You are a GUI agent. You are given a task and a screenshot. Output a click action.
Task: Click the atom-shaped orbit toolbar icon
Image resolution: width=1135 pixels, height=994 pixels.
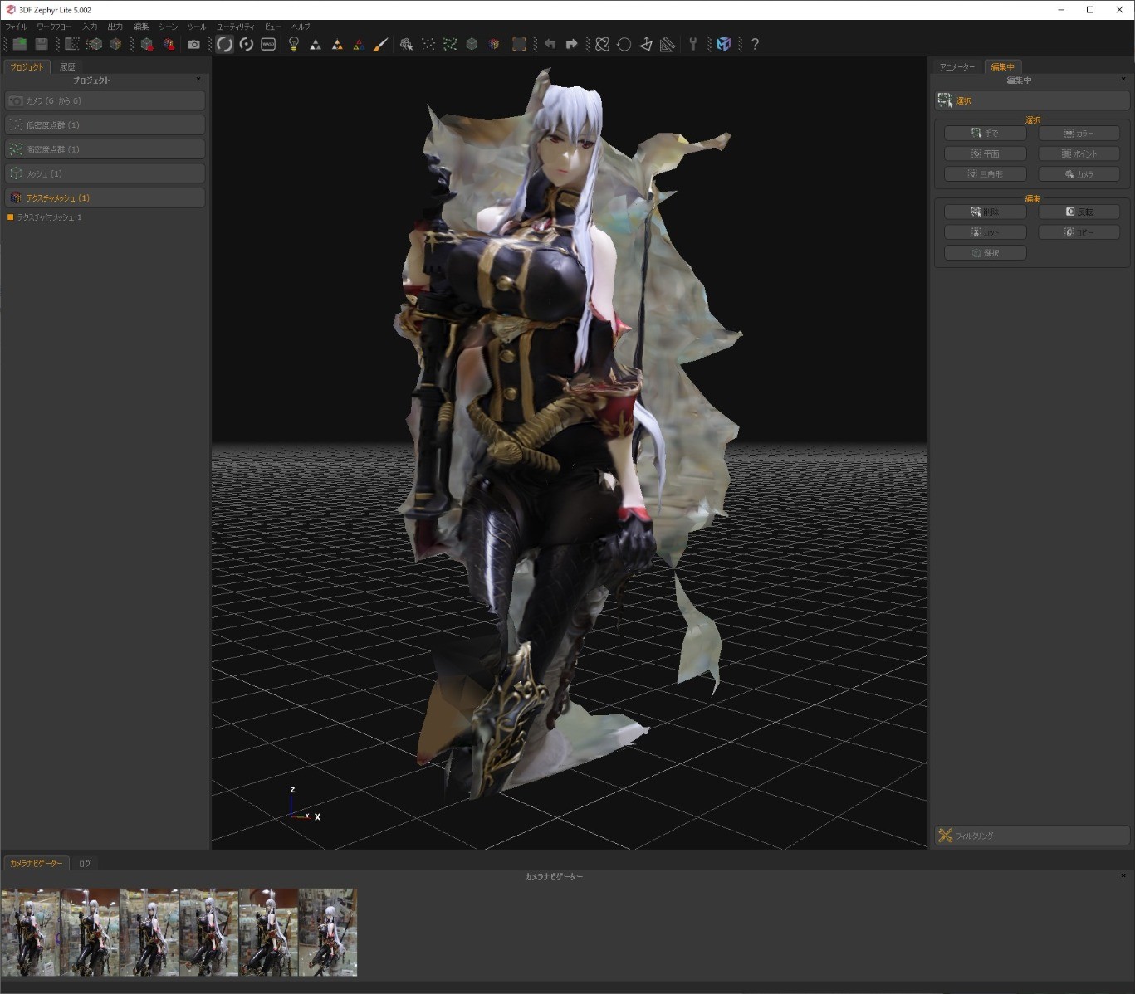pyautogui.click(x=603, y=44)
